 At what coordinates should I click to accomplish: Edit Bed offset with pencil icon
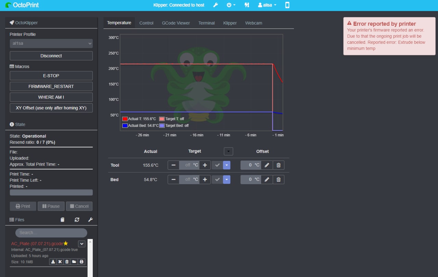pyautogui.click(x=267, y=180)
